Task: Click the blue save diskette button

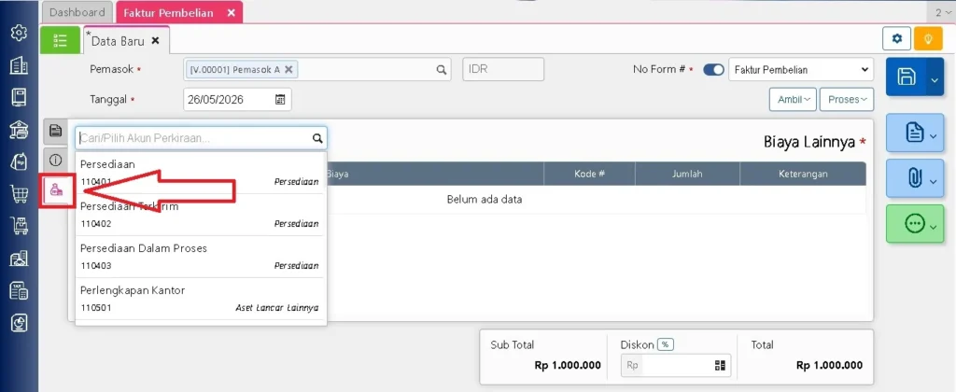Action: coord(906,77)
